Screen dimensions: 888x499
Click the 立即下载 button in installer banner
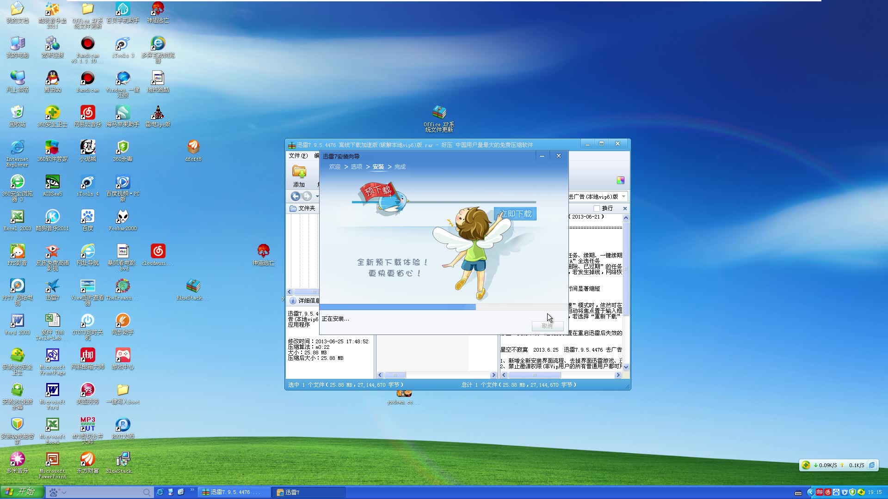pos(516,214)
